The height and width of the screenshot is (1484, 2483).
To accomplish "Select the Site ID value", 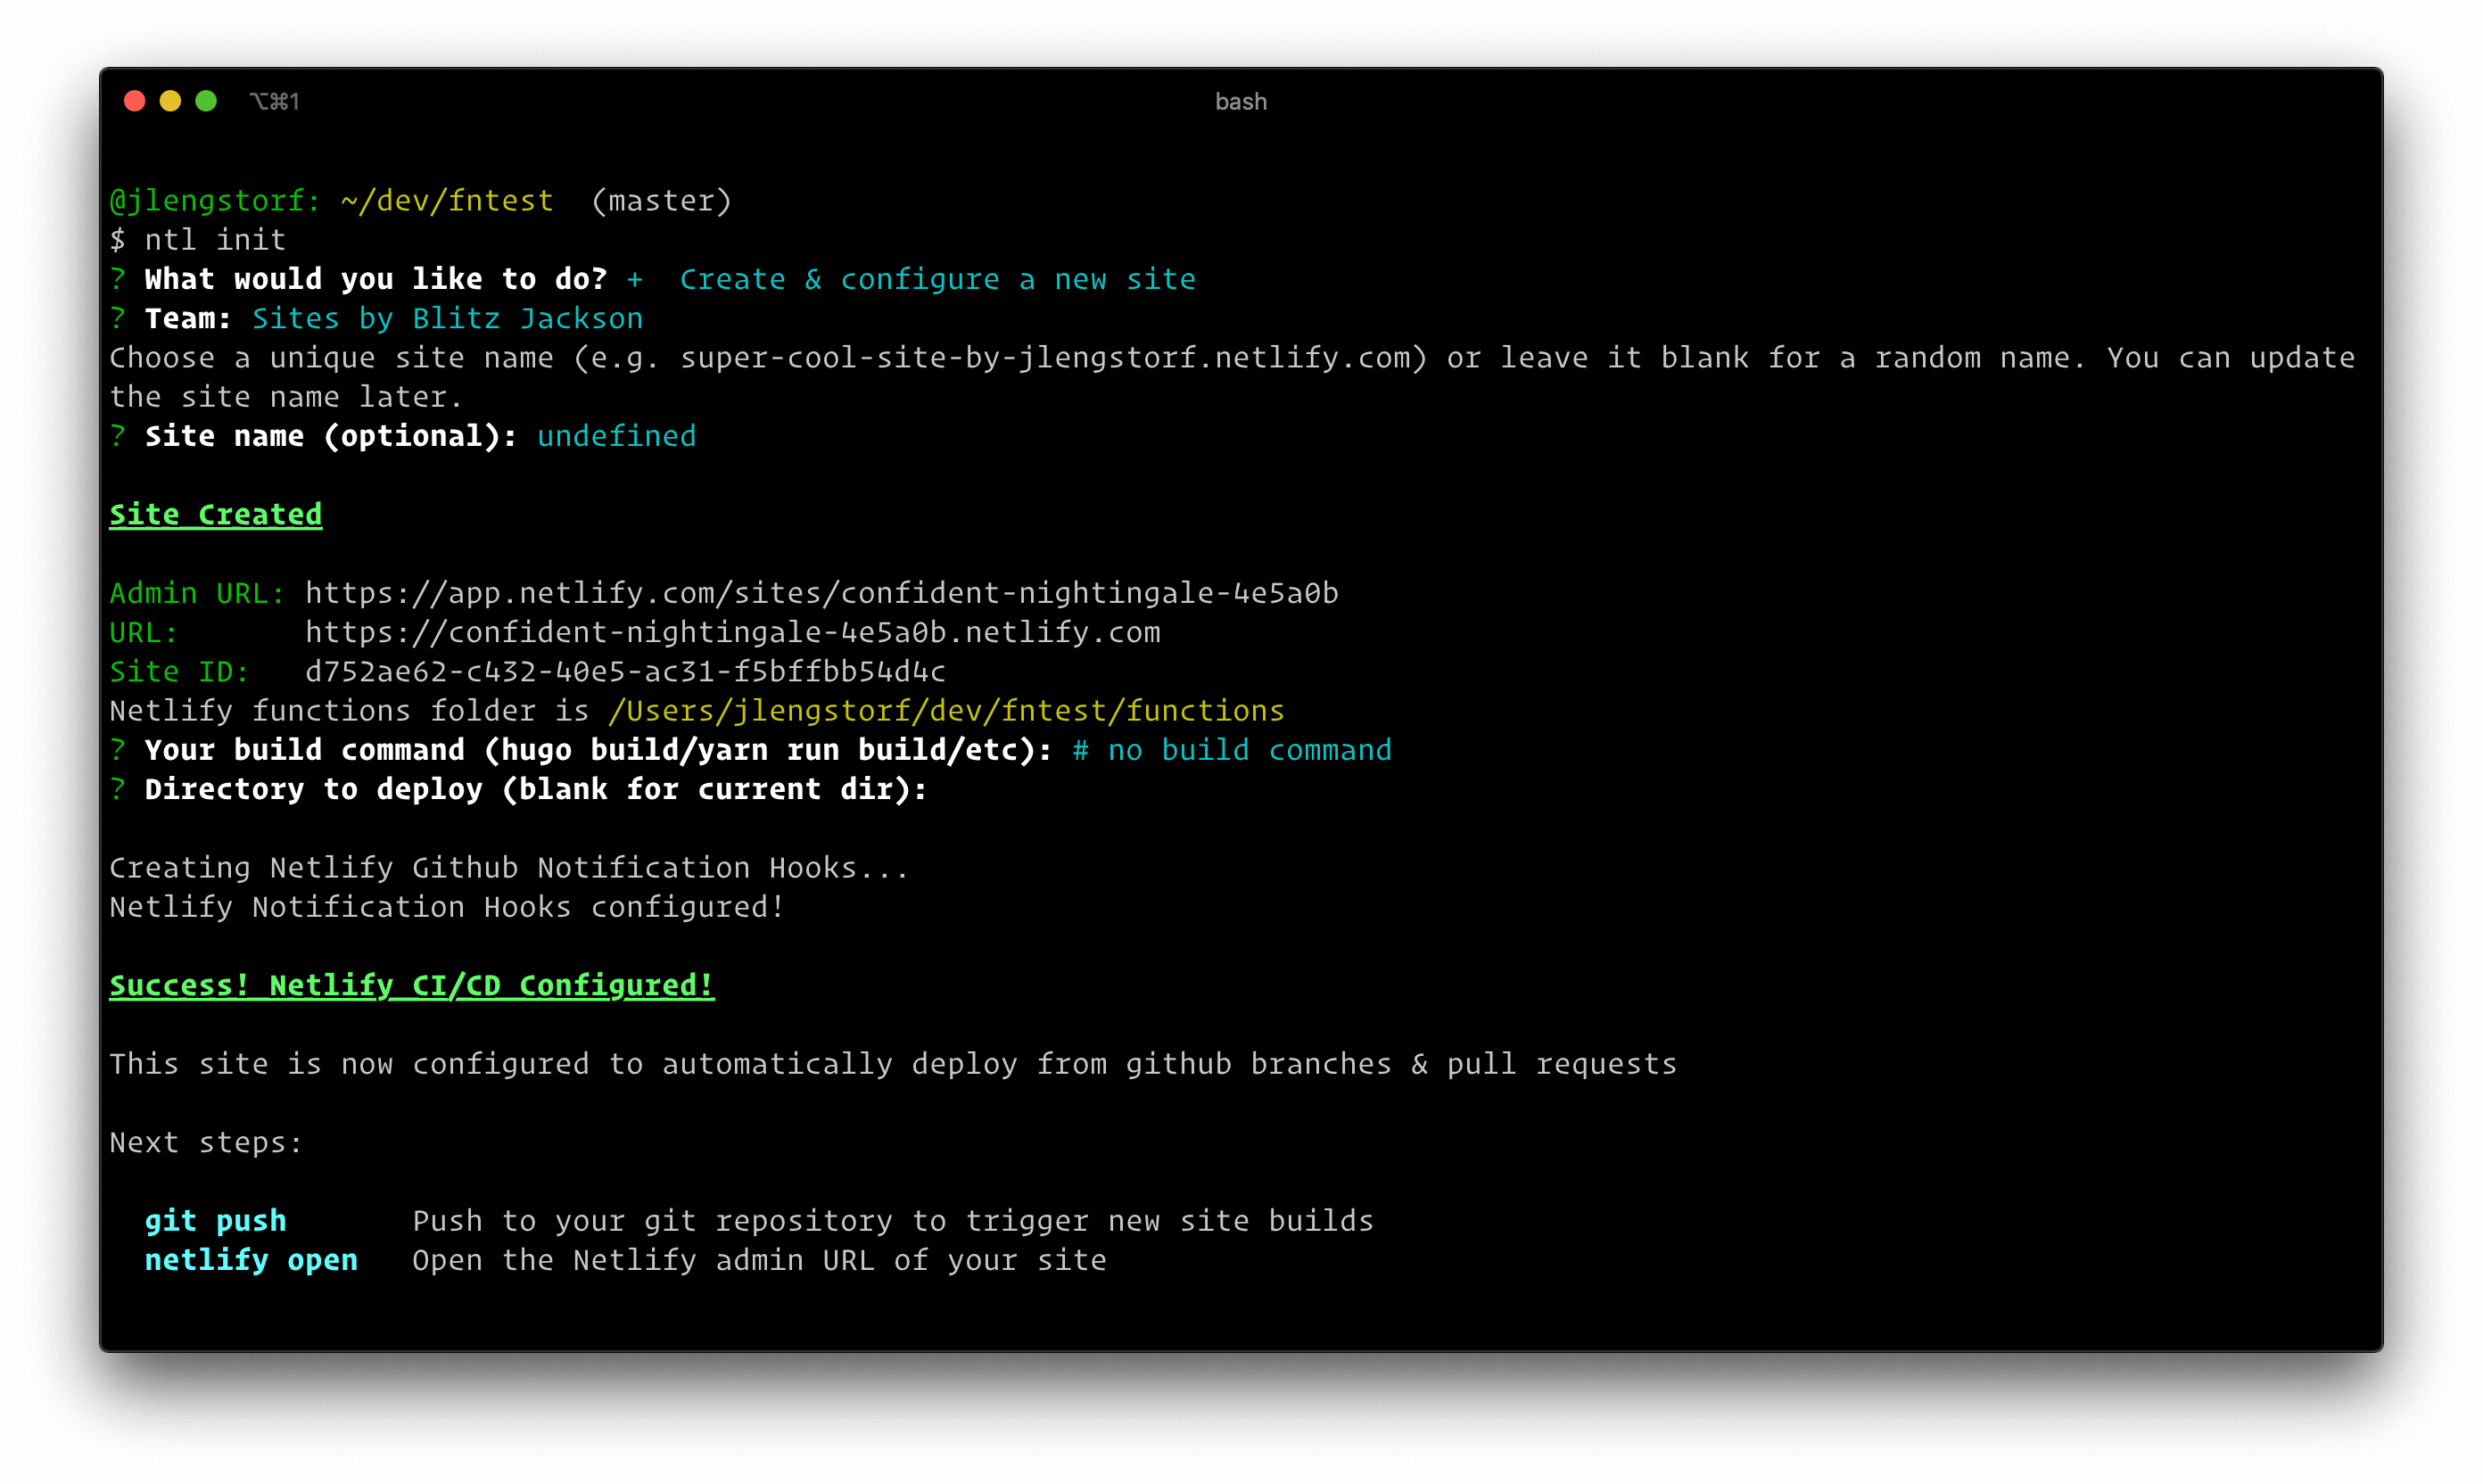I will point(624,671).
